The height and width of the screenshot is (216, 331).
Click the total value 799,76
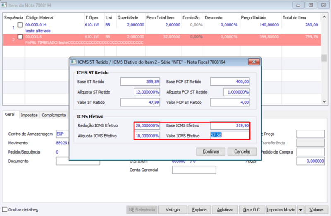(x=312, y=37)
